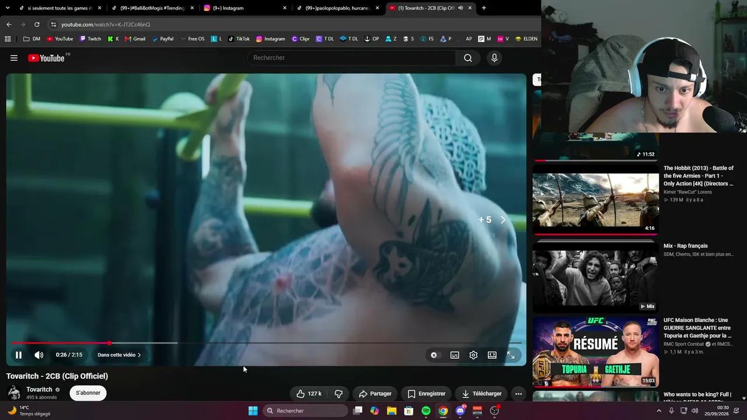Viewport: 747px width, 420px height.
Task: Enter fullscreen from the player controls
Action: point(511,355)
